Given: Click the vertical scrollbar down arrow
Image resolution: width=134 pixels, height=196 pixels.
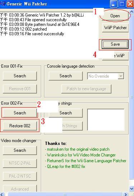Looking at the screenshot, I should (x=132, y=188).
